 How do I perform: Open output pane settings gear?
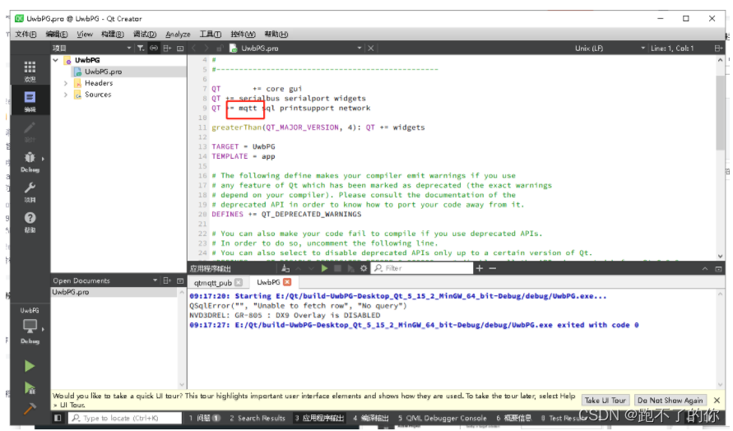pos(364,268)
